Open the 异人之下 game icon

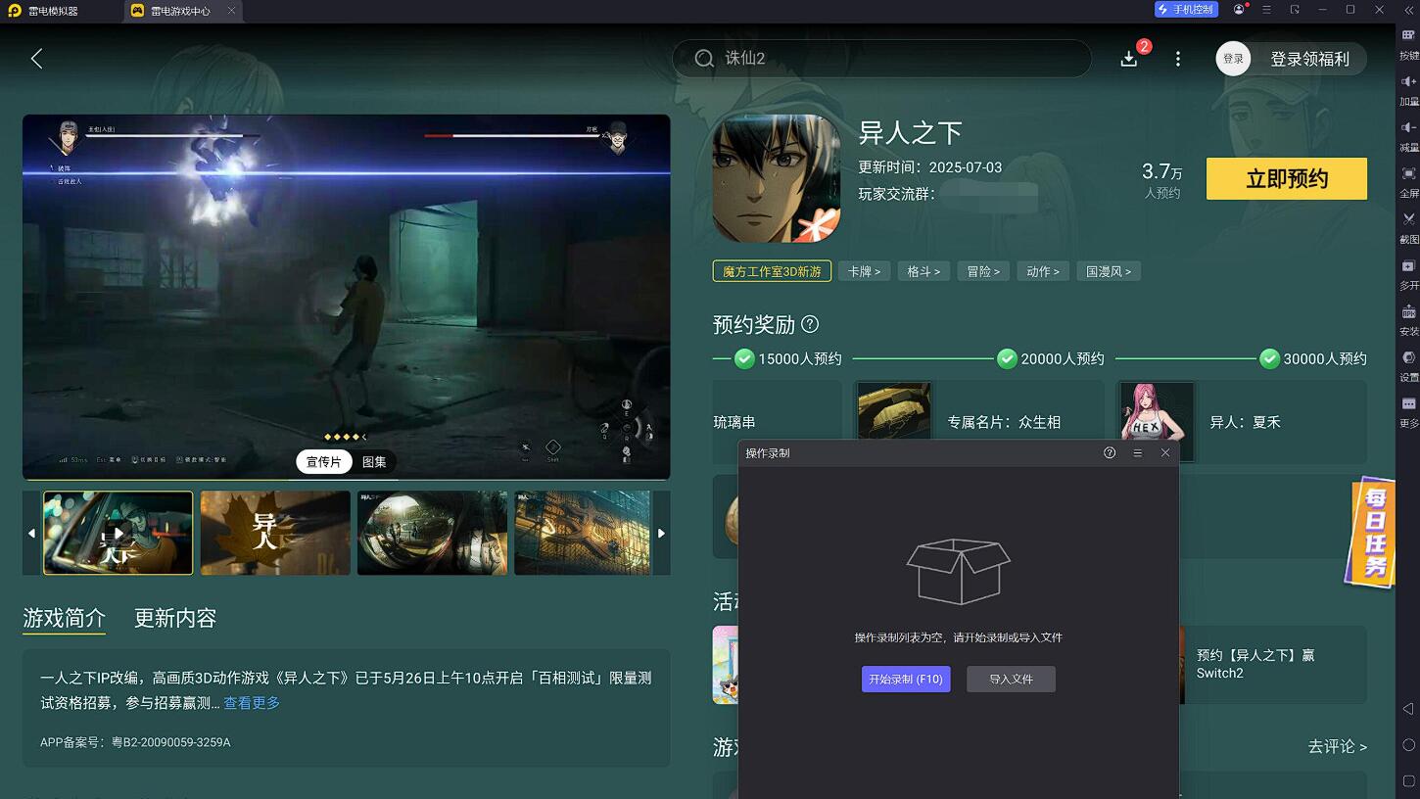click(x=777, y=178)
